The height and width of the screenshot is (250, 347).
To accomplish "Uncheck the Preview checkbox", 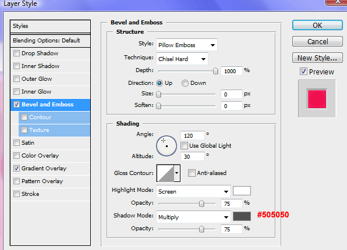I will pos(303,72).
